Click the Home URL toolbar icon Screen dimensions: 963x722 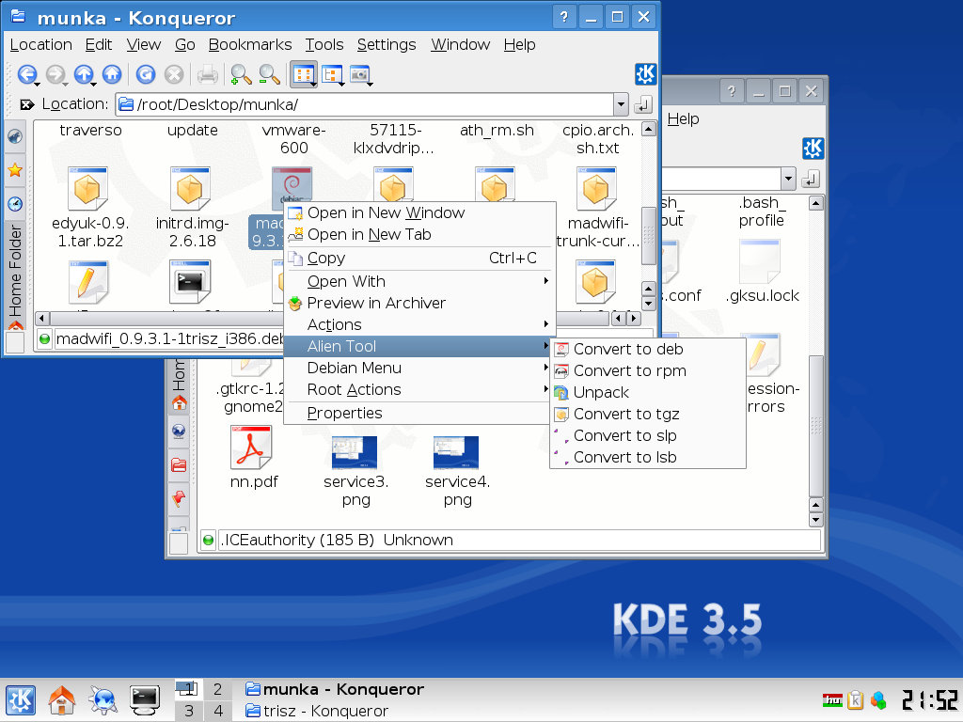tap(112, 74)
